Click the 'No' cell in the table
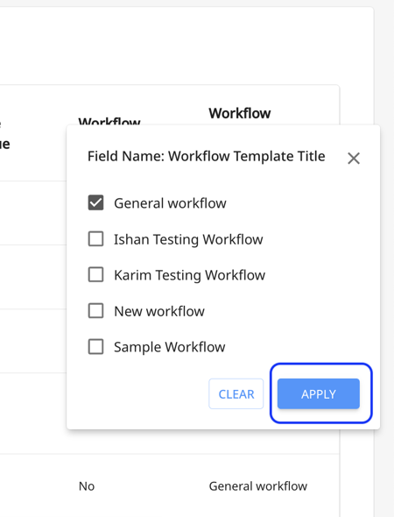Image resolution: width=394 pixels, height=517 pixels. click(87, 486)
